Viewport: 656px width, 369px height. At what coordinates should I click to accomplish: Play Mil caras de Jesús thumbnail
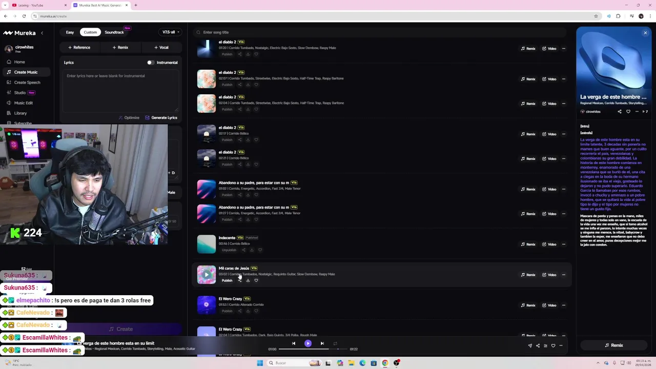pos(207,275)
